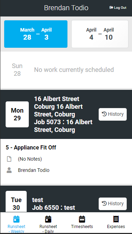The height and width of the screenshot is (234, 132).
Task: Click the notes document icon
Action: click(x=9, y=159)
